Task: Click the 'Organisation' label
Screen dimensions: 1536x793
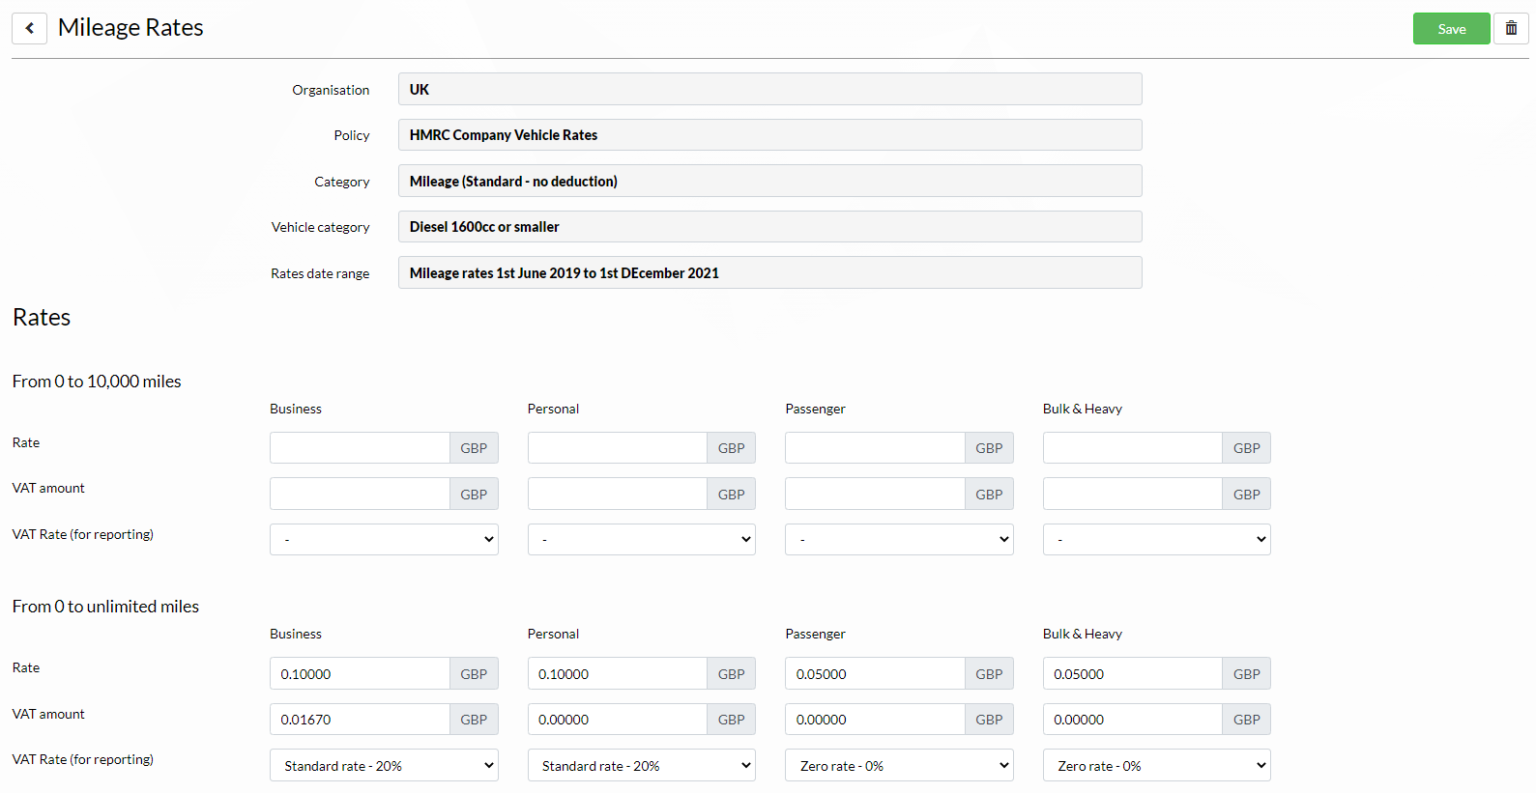Action: point(331,90)
